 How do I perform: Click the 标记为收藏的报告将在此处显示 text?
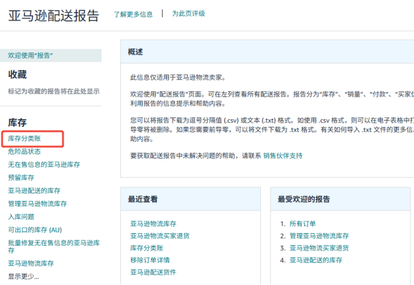coord(54,92)
